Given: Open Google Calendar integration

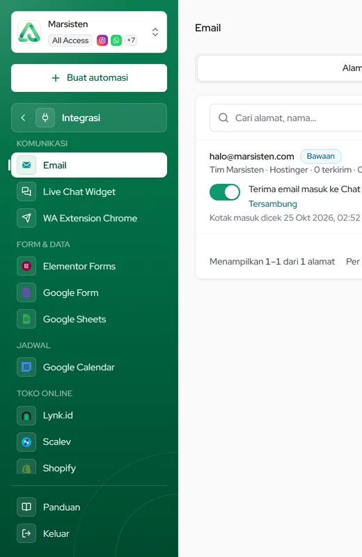Looking at the screenshot, I should [89, 367].
